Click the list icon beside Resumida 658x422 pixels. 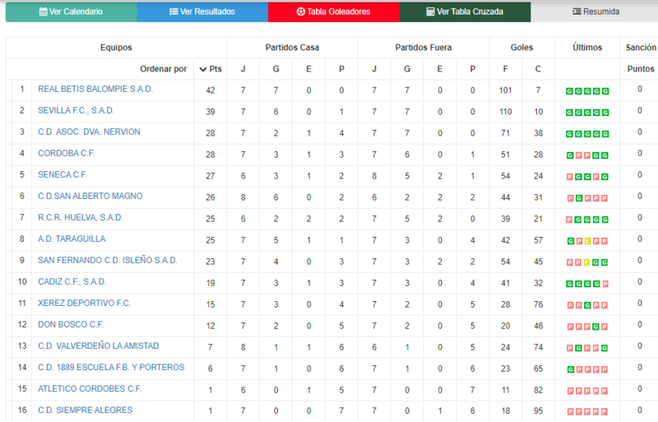tap(577, 12)
